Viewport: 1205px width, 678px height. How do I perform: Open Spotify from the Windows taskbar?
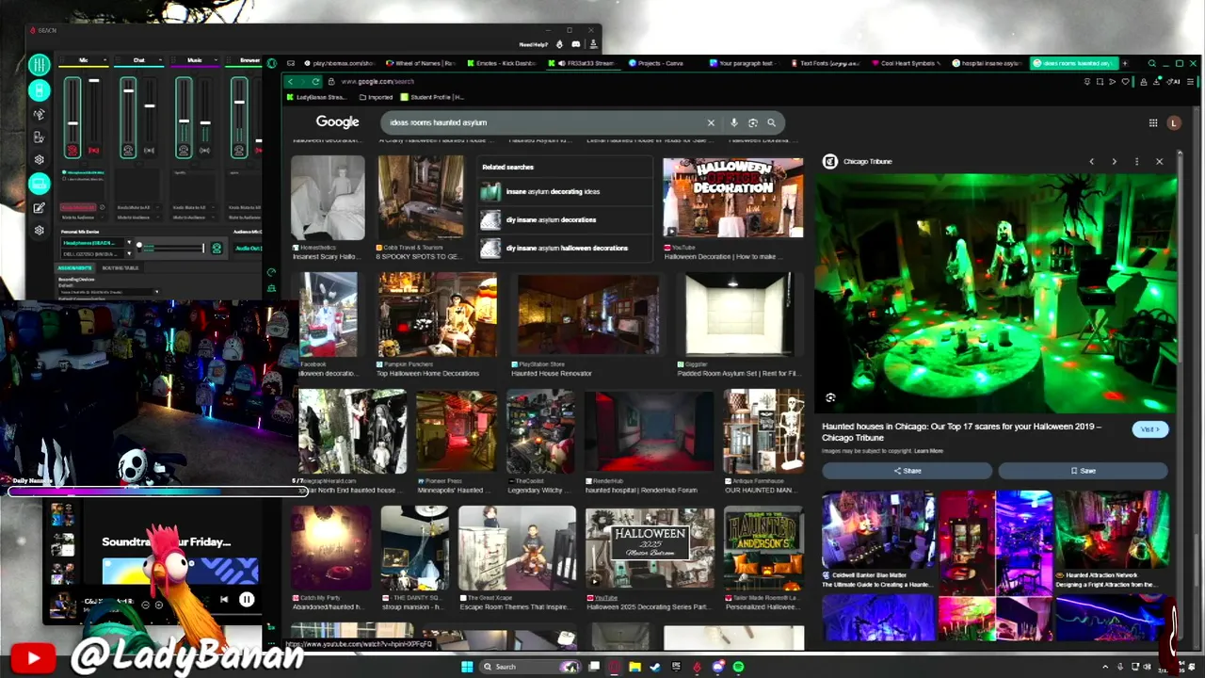point(738,667)
